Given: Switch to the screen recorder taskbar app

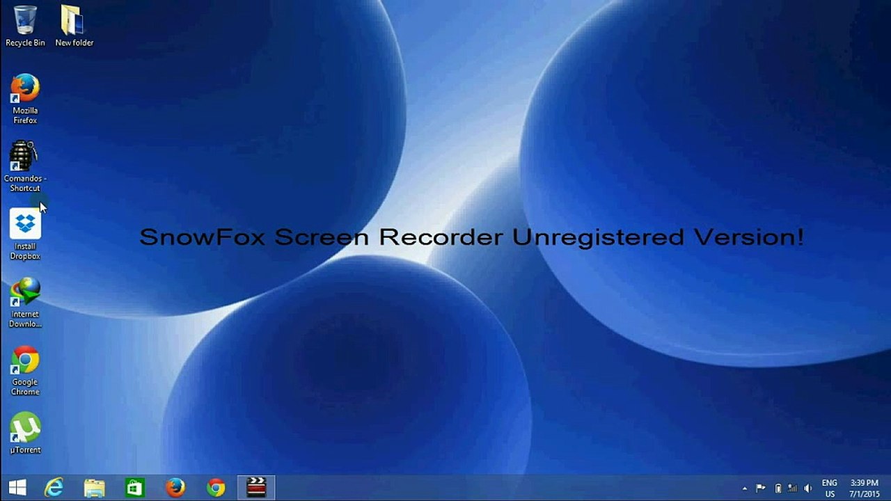Looking at the screenshot, I should (x=256, y=488).
